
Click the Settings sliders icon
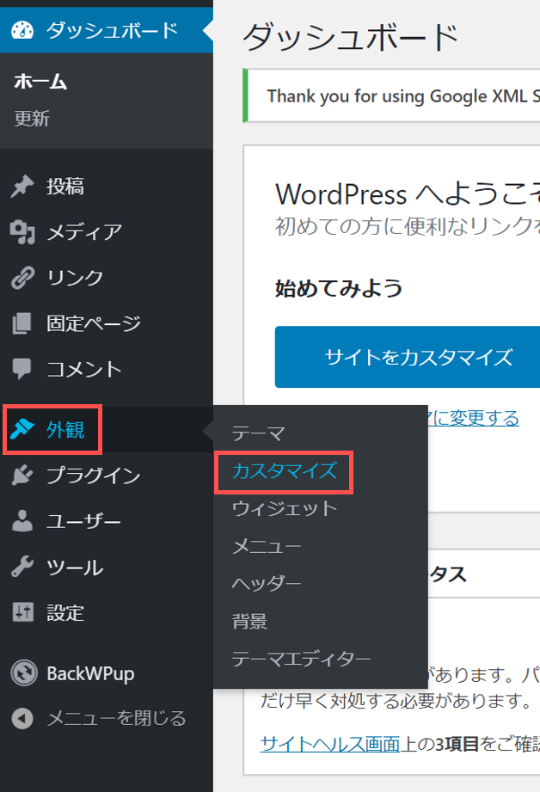tap(22, 612)
